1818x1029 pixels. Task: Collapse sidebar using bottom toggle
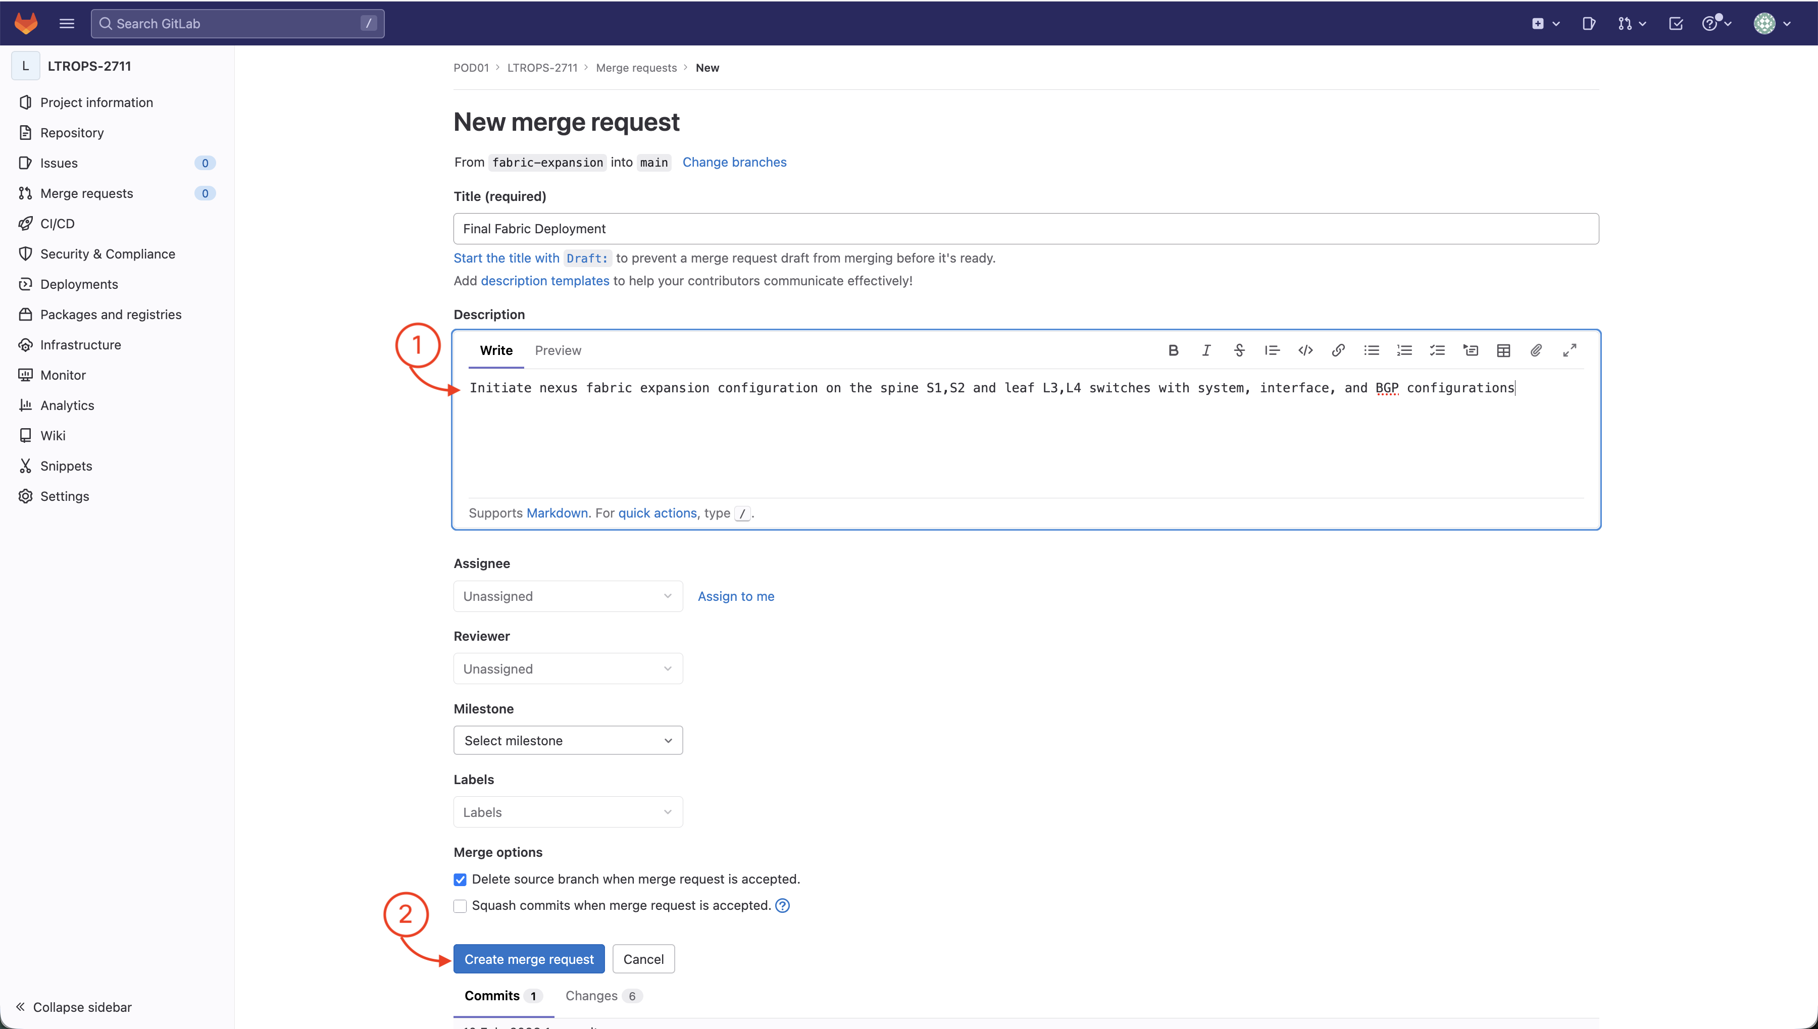[x=74, y=1007]
